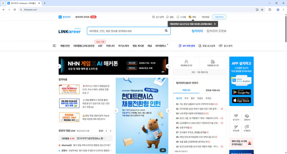Open story 06 상경 두려움
Viewport: 287px width, 154px height.
[x=184, y=127]
